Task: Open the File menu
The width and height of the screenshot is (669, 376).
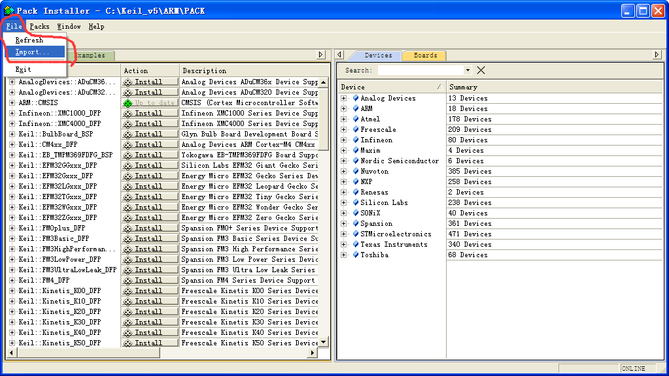Action: pos(14,26)
